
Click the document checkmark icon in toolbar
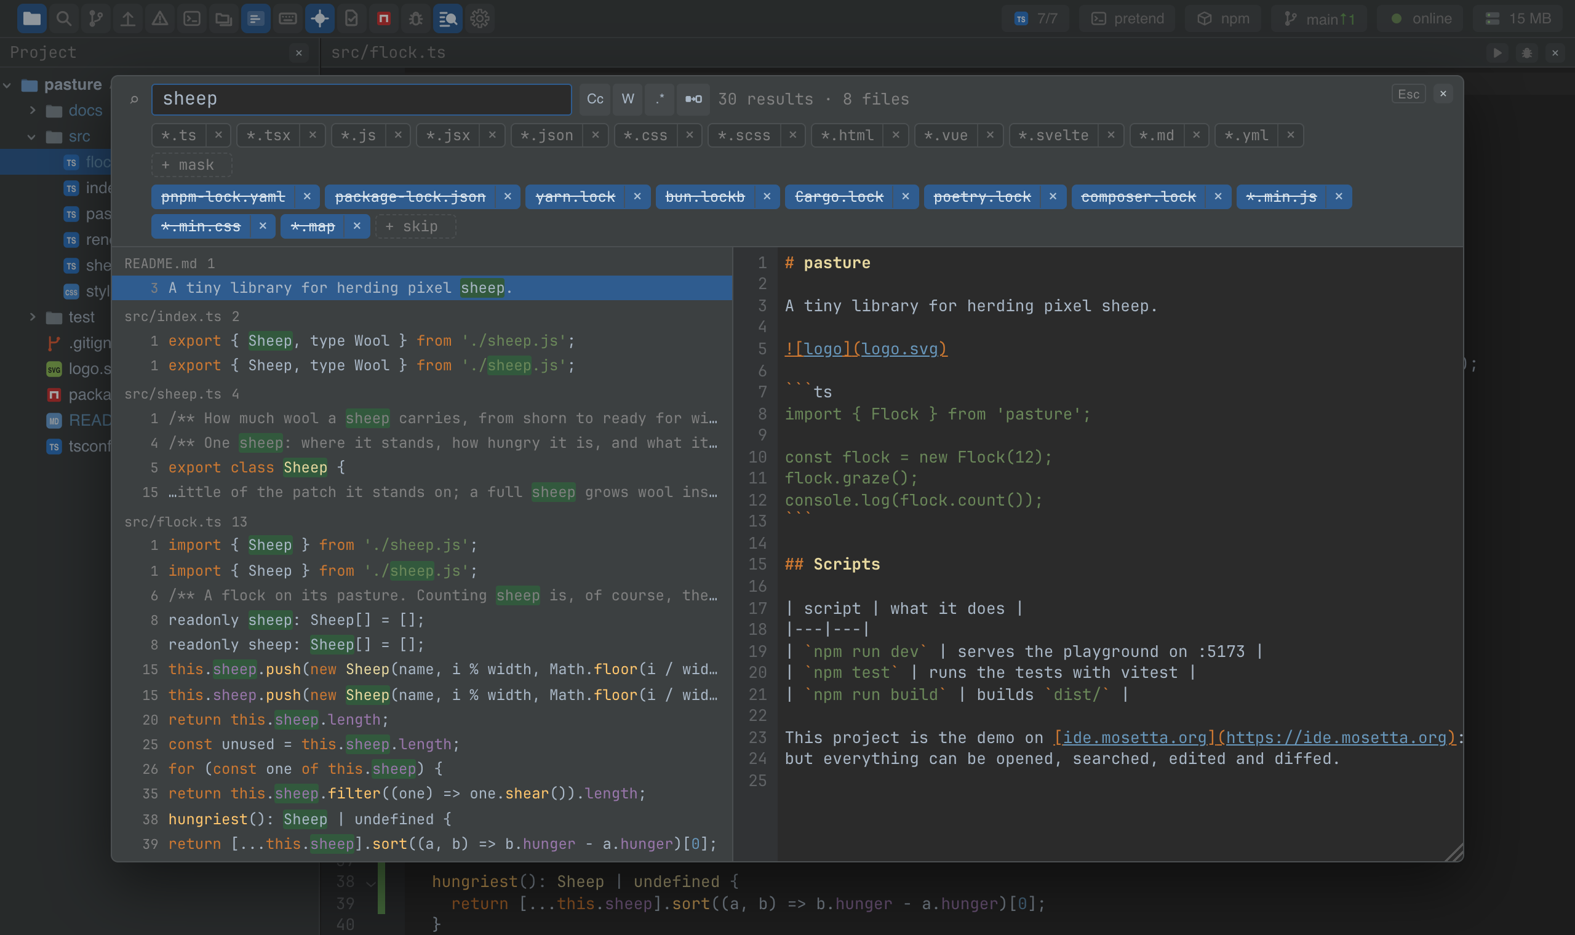(351, 18)
